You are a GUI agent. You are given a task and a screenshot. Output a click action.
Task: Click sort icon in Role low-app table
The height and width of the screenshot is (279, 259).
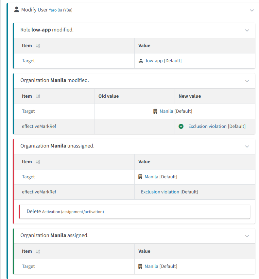point(38,46)
